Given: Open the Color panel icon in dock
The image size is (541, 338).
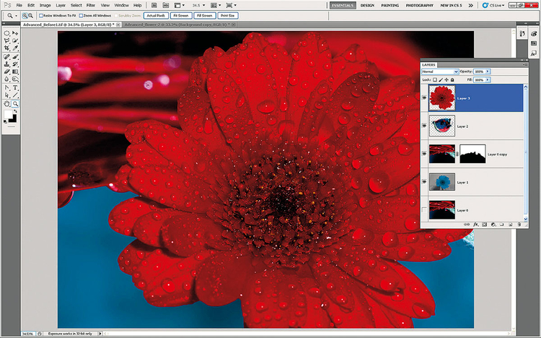Looking at the screenshot, I should [x=534, y=33].
